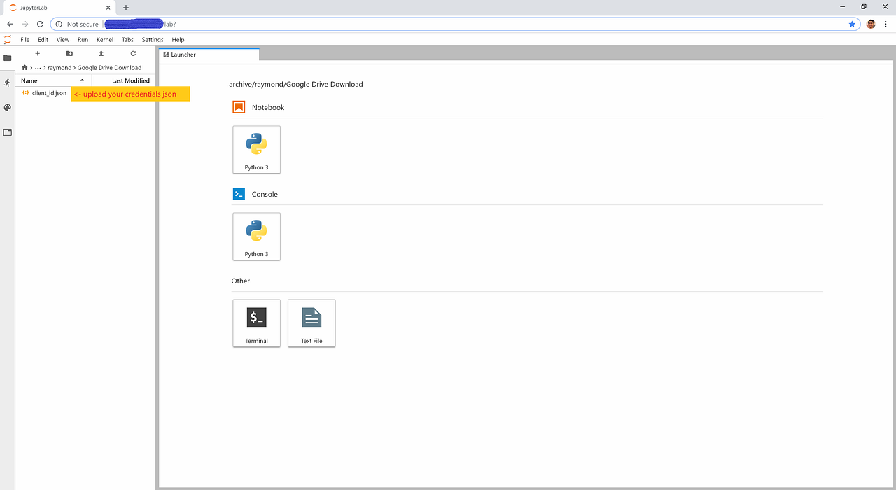This screenshot has height=490, width=896.
Task: Launch a new Terminal from the Other section
Action: pyautogui.click(x=256, y=323)
